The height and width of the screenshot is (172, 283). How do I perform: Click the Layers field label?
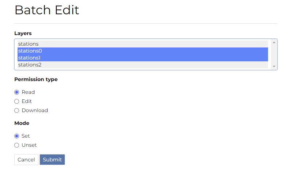click(23, 33)
